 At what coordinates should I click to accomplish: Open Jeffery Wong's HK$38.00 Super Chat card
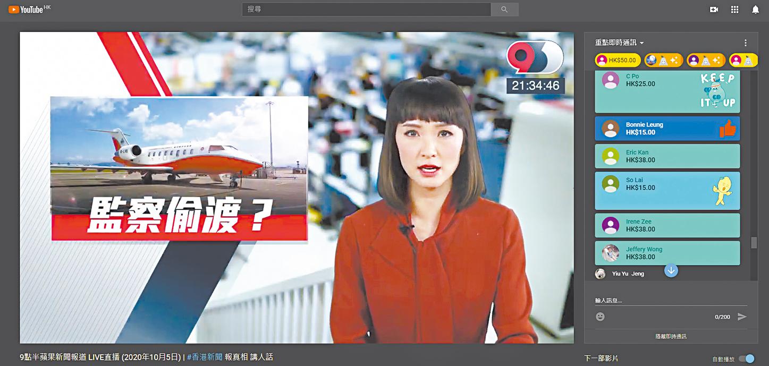point(667,253)
